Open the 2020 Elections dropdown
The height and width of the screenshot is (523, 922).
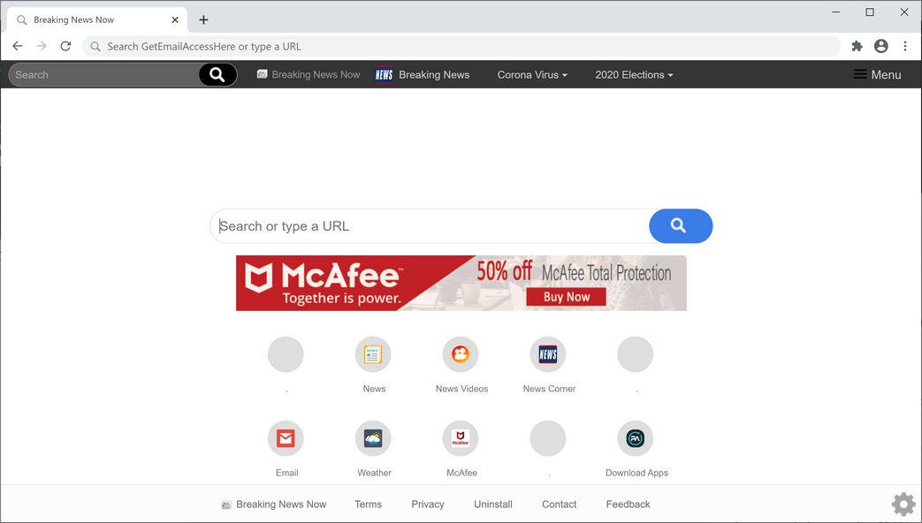click(x=633, y=74)
